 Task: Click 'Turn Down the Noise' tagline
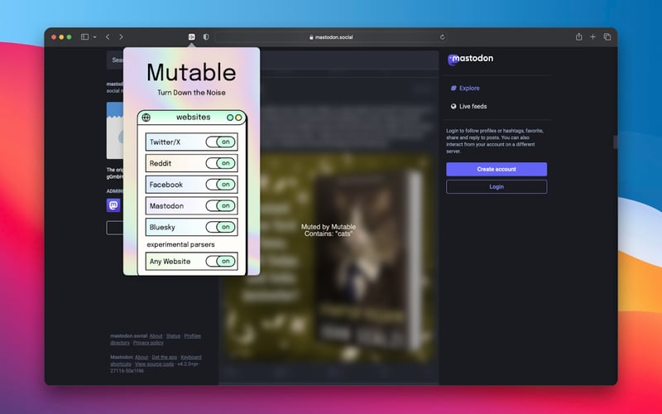coord(191,93)
